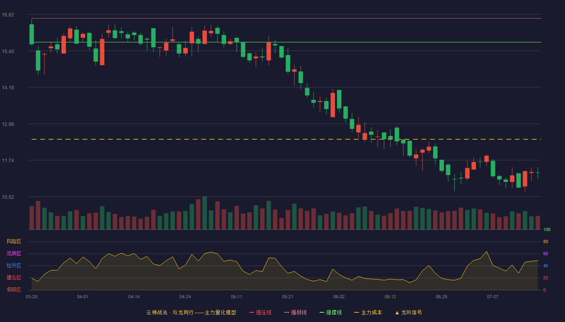The height and width of the screenshot is (322, 565).
Task: Toggle the 强弱线 legend entry
Action: [x=295, y=312]
